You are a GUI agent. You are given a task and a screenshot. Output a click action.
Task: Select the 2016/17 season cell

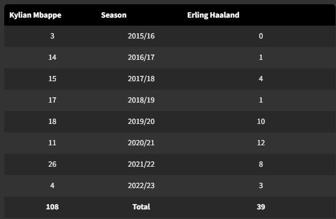click(141, 58)
